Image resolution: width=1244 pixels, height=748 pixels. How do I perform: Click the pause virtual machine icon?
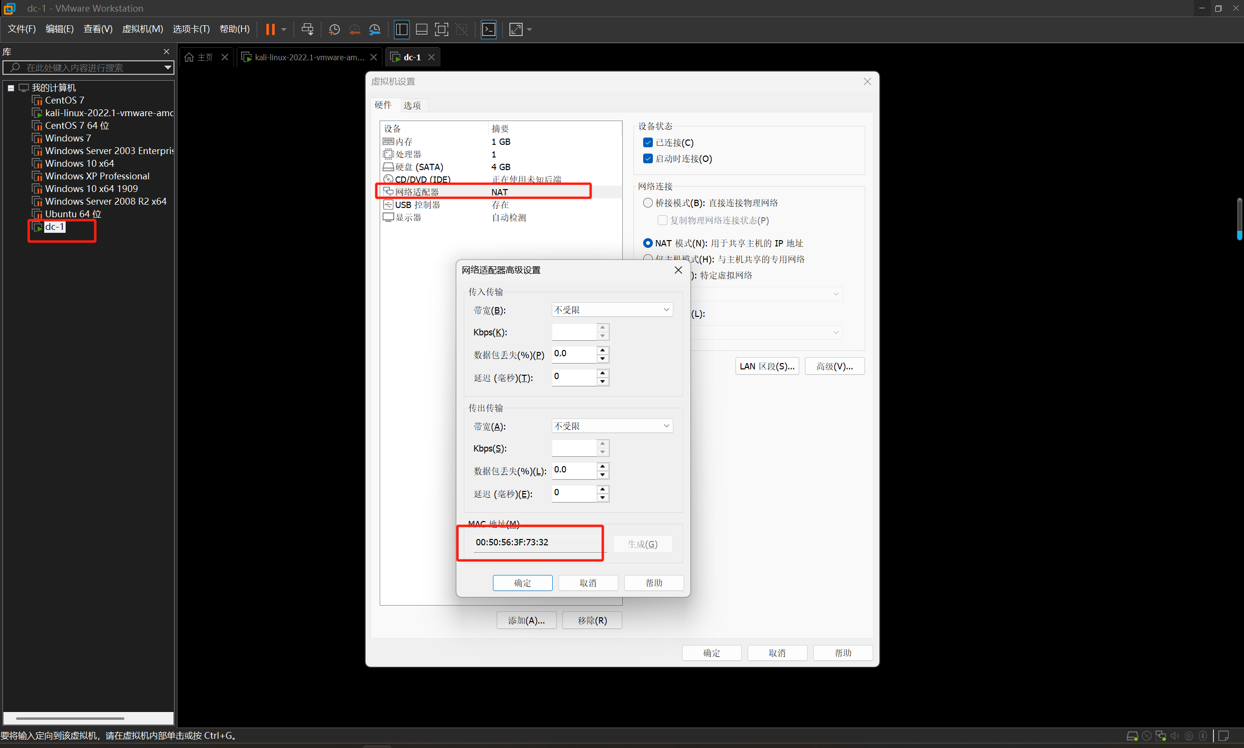click(x=270, y=29)
